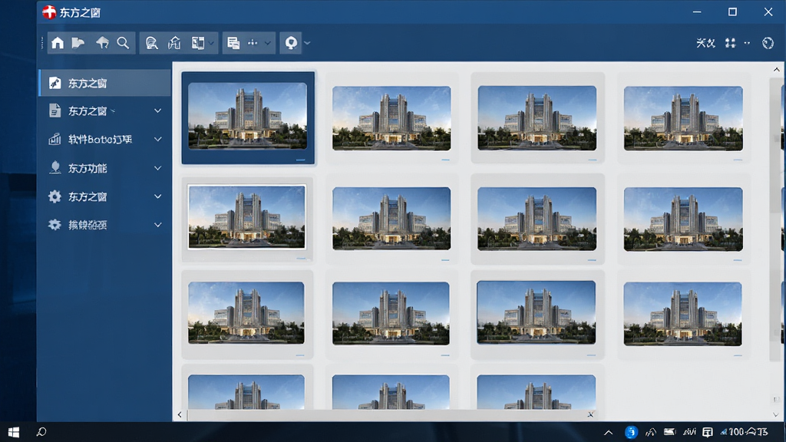786x442 pixels.
Task: Click the document inspect magnifier icon
Action: pos(151,43)
